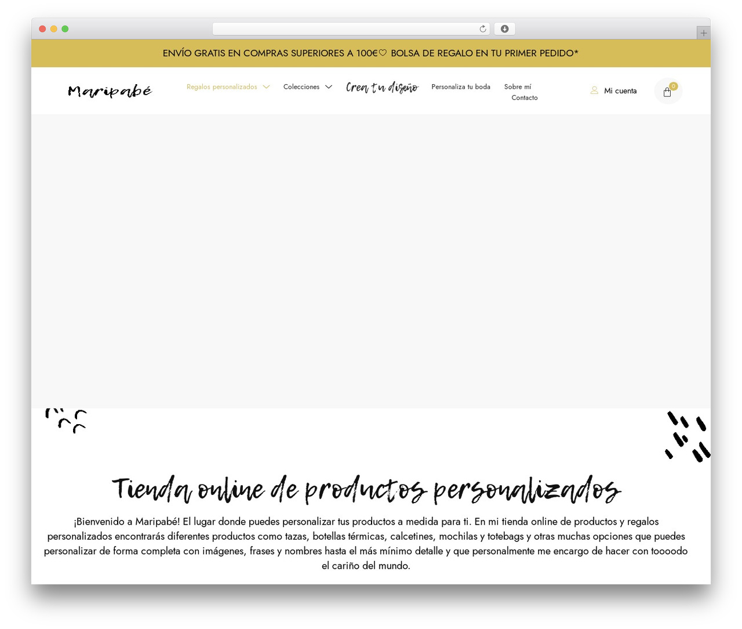Image resolution: width=742 pixels, height=629 pixels.
Task: Open the Contacto page
Action: pyautogui.click(x=525, y=98)
